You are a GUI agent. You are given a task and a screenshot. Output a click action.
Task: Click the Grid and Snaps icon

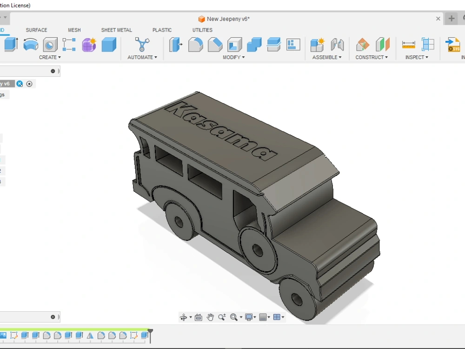point(263,317)
